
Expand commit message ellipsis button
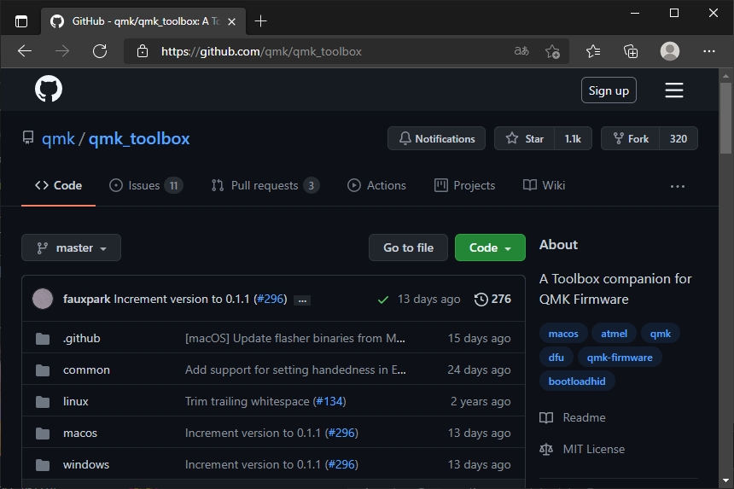coord(302,300)
